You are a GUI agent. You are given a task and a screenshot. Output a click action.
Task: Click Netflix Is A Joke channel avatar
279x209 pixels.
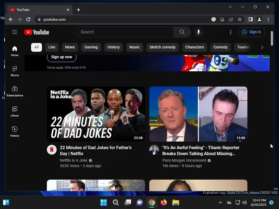click(x=52, y=150)
